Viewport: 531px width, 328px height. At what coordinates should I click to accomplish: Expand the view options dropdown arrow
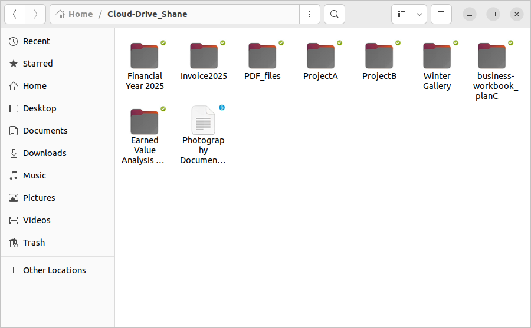419,14
